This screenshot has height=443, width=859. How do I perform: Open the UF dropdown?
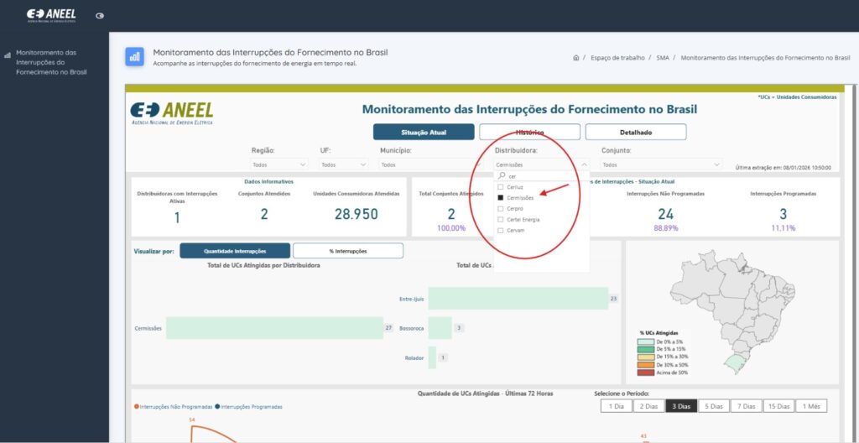click(x=344, y=164)
